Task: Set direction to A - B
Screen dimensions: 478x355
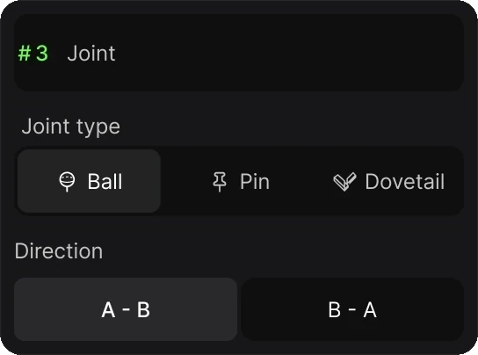Action: 126,309
